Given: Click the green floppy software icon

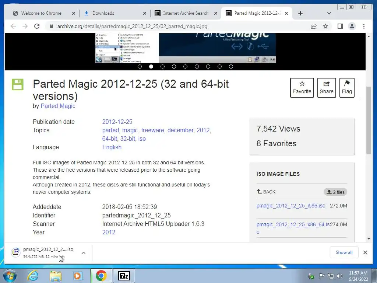Looking at the screenshot, I should (18, 84).
